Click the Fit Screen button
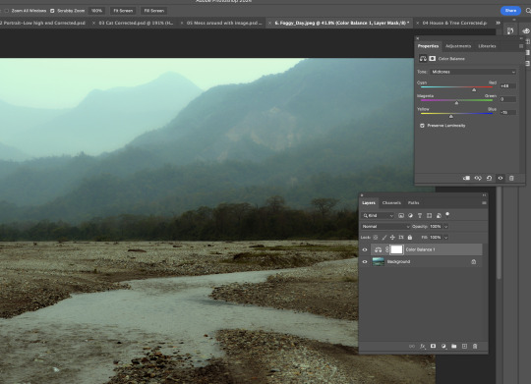 pos(123,11)
